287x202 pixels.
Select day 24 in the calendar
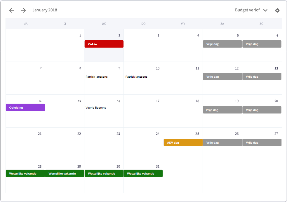point(143,144)
